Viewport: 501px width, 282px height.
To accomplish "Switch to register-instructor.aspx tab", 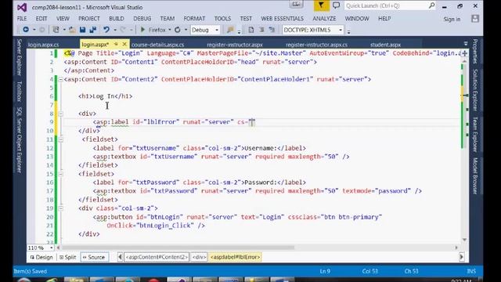I will 235,45.
